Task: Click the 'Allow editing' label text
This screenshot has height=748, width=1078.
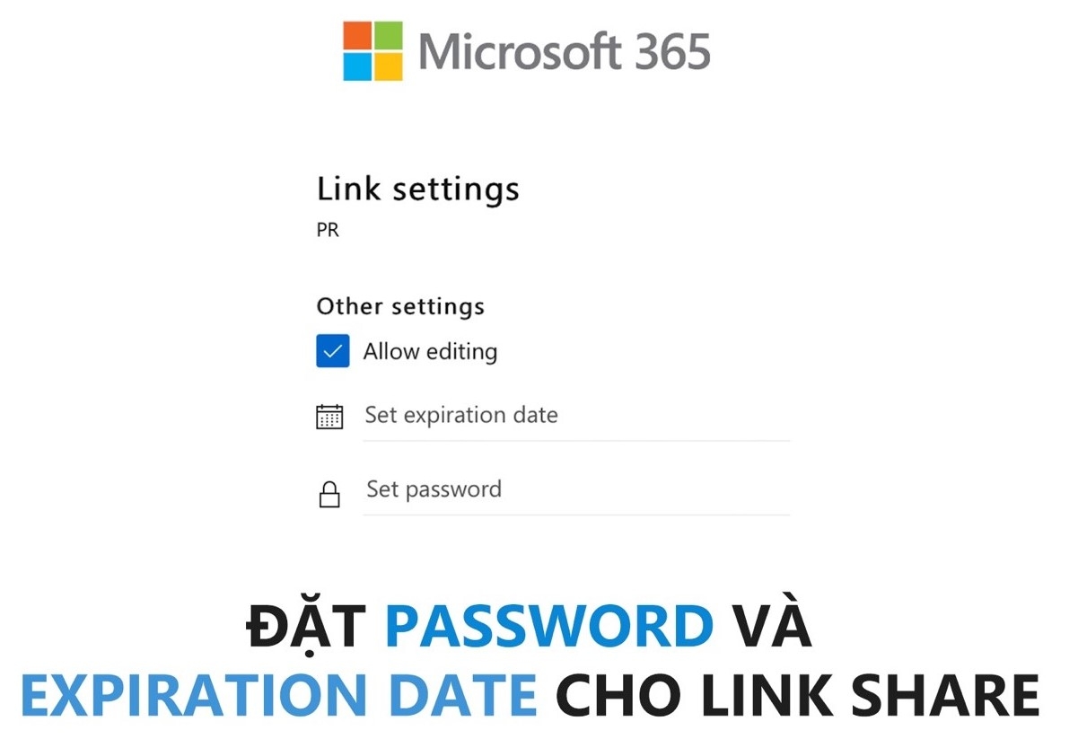Action: click(x=430, y=352)
